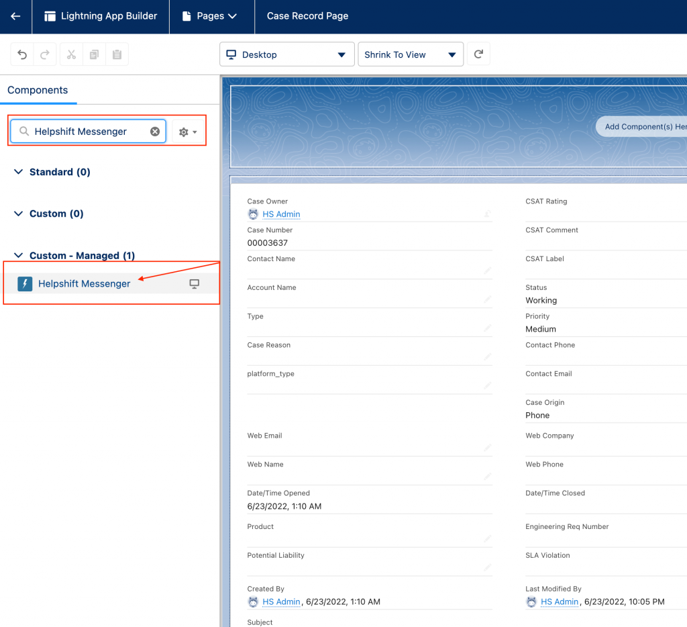The image size is (687, 627).
Task: Click the undo icon in toolbar
Action: pos(22,54)
